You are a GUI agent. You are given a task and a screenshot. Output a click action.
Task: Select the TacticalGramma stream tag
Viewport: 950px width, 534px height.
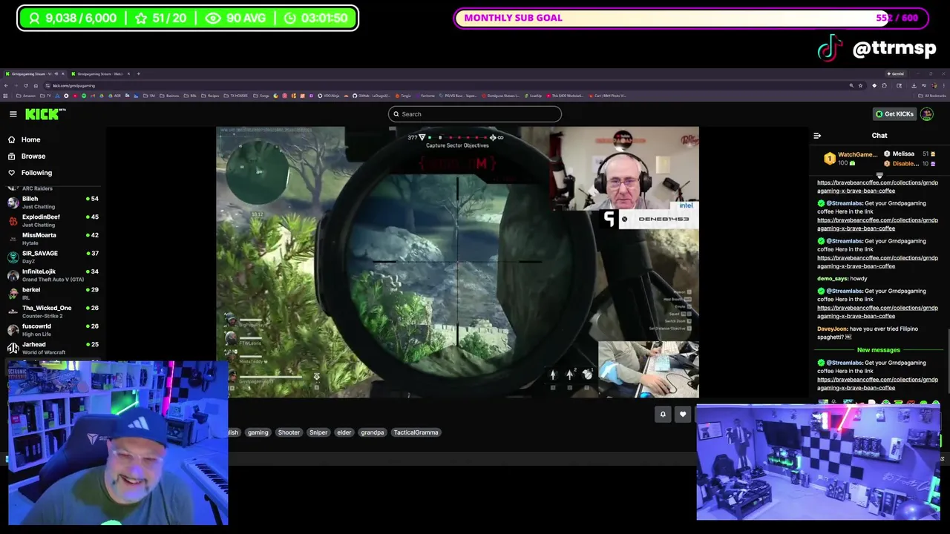pyautogui.click(x=416, y=432)
